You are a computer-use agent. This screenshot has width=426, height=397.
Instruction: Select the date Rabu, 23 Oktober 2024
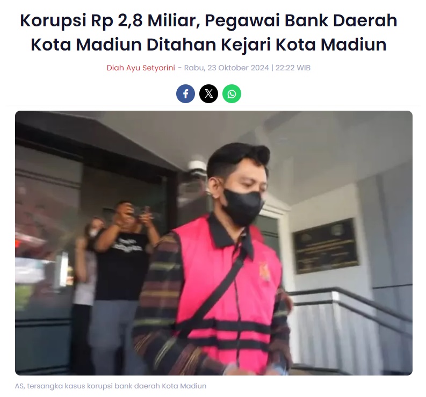click(x=226, y=68)
